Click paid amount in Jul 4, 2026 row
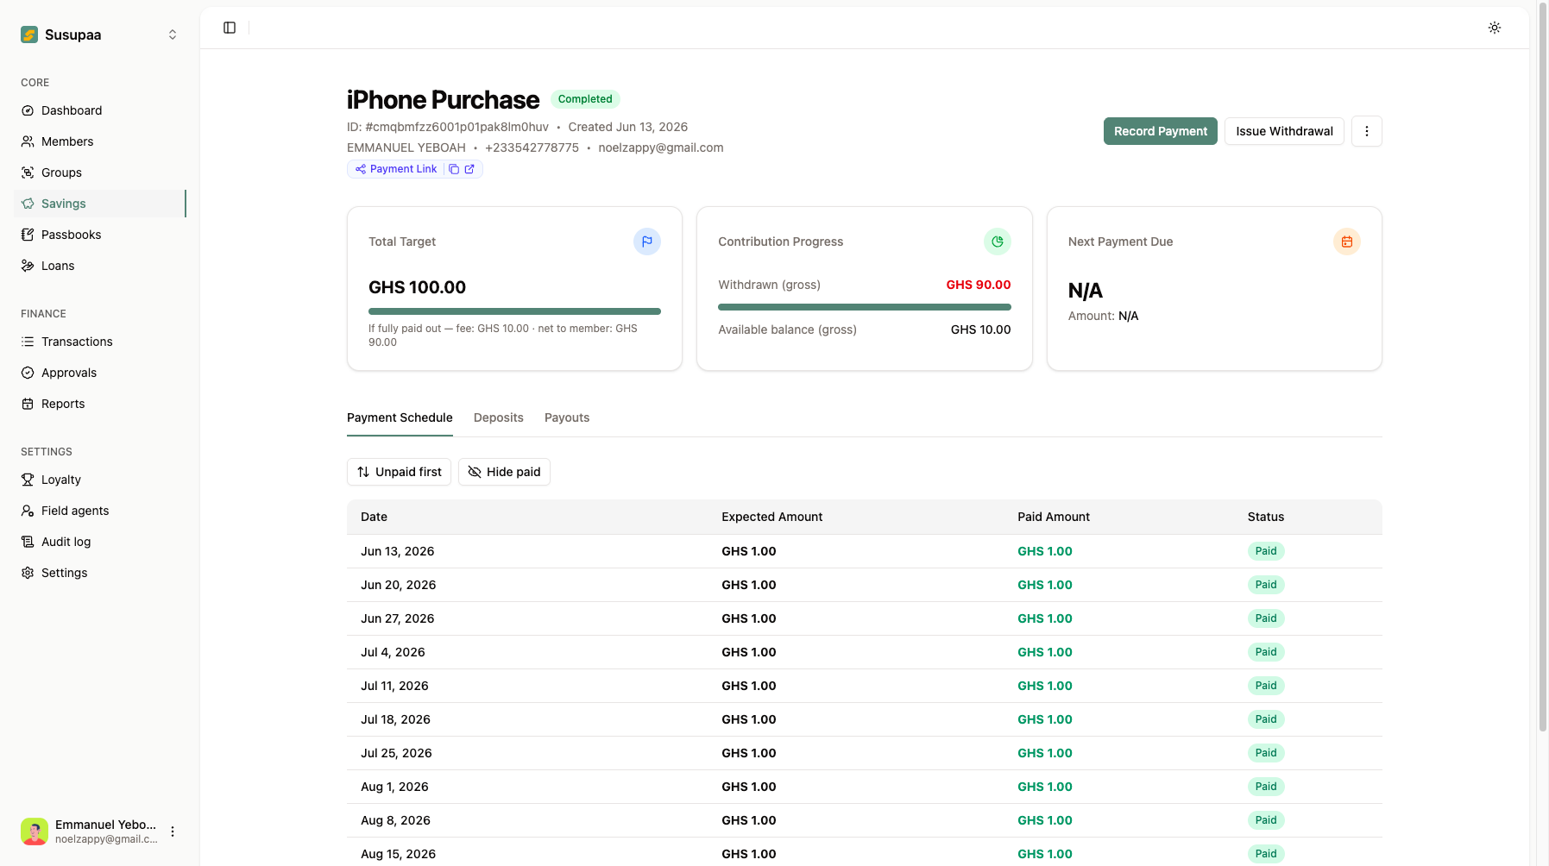Screen dimensions: 1549x866 1045,652
